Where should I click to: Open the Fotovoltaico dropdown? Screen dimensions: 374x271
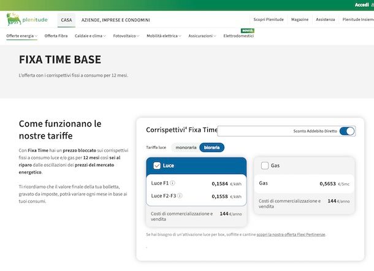126,36
